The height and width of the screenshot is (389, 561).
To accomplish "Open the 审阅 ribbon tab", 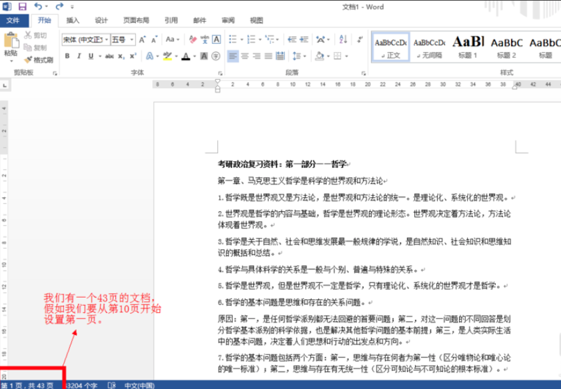I will (x=227, y=20).
